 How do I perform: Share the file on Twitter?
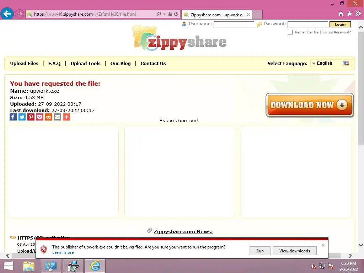click(x=22, y=117)
